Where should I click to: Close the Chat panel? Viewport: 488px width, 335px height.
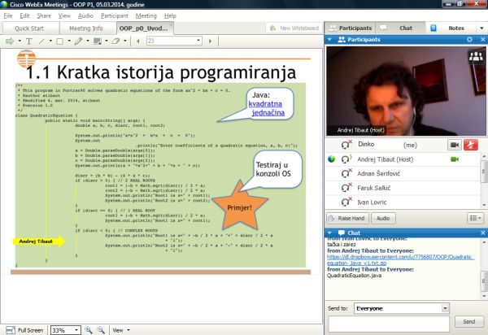click(x=482, y=233)
